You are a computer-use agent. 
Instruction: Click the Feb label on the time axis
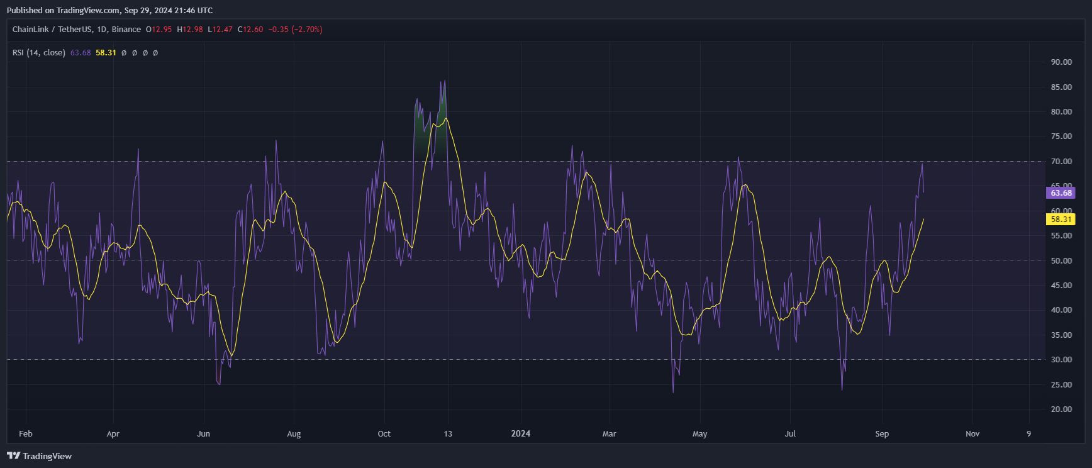click(25, 433)
